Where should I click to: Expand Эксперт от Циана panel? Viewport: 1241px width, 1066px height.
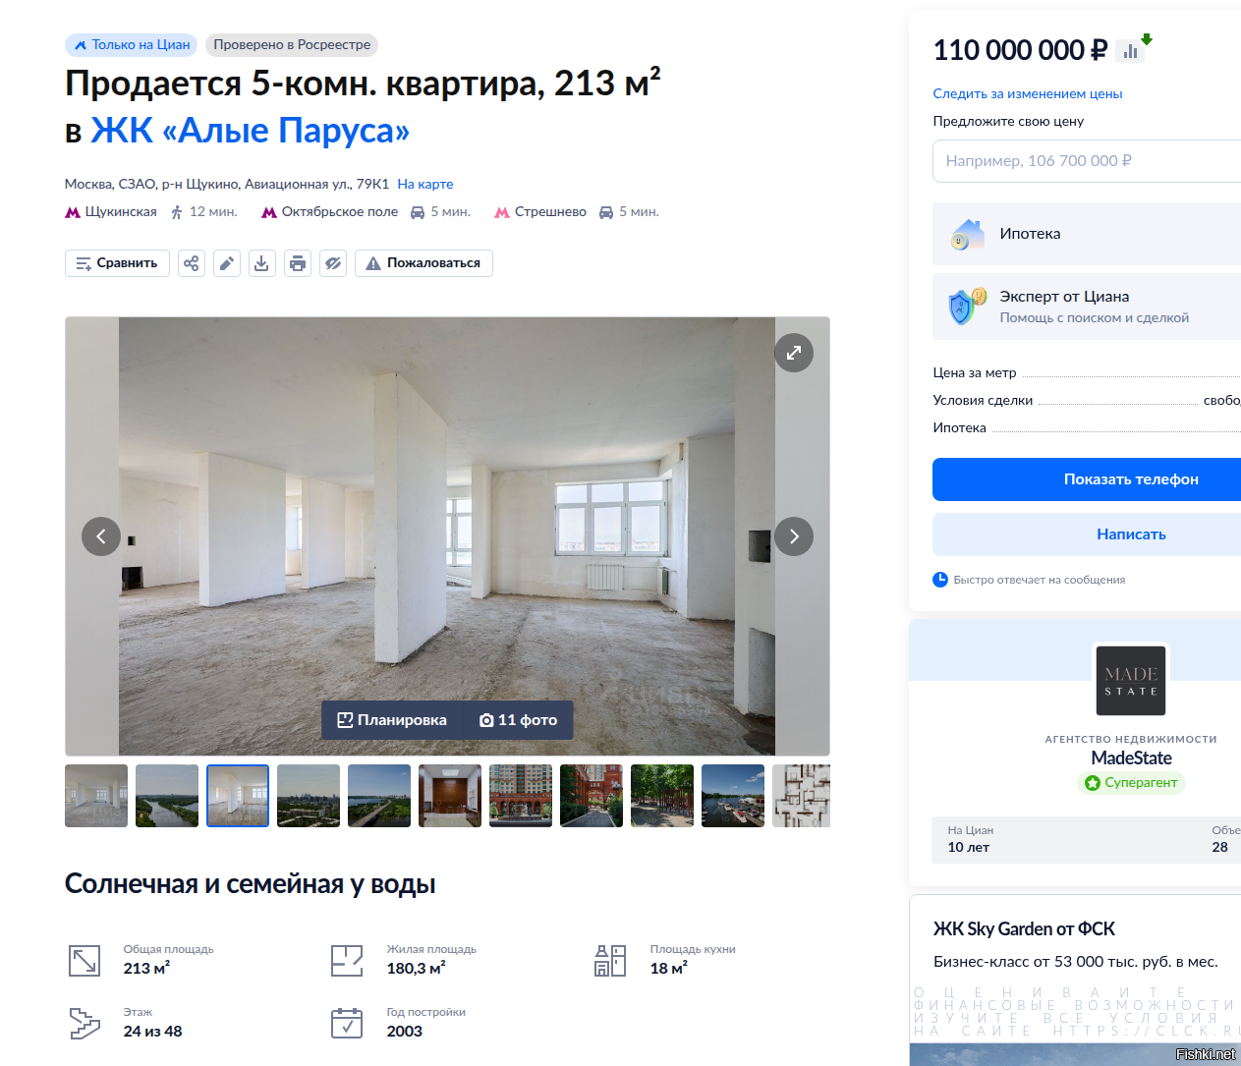[x=1087, y=307]
